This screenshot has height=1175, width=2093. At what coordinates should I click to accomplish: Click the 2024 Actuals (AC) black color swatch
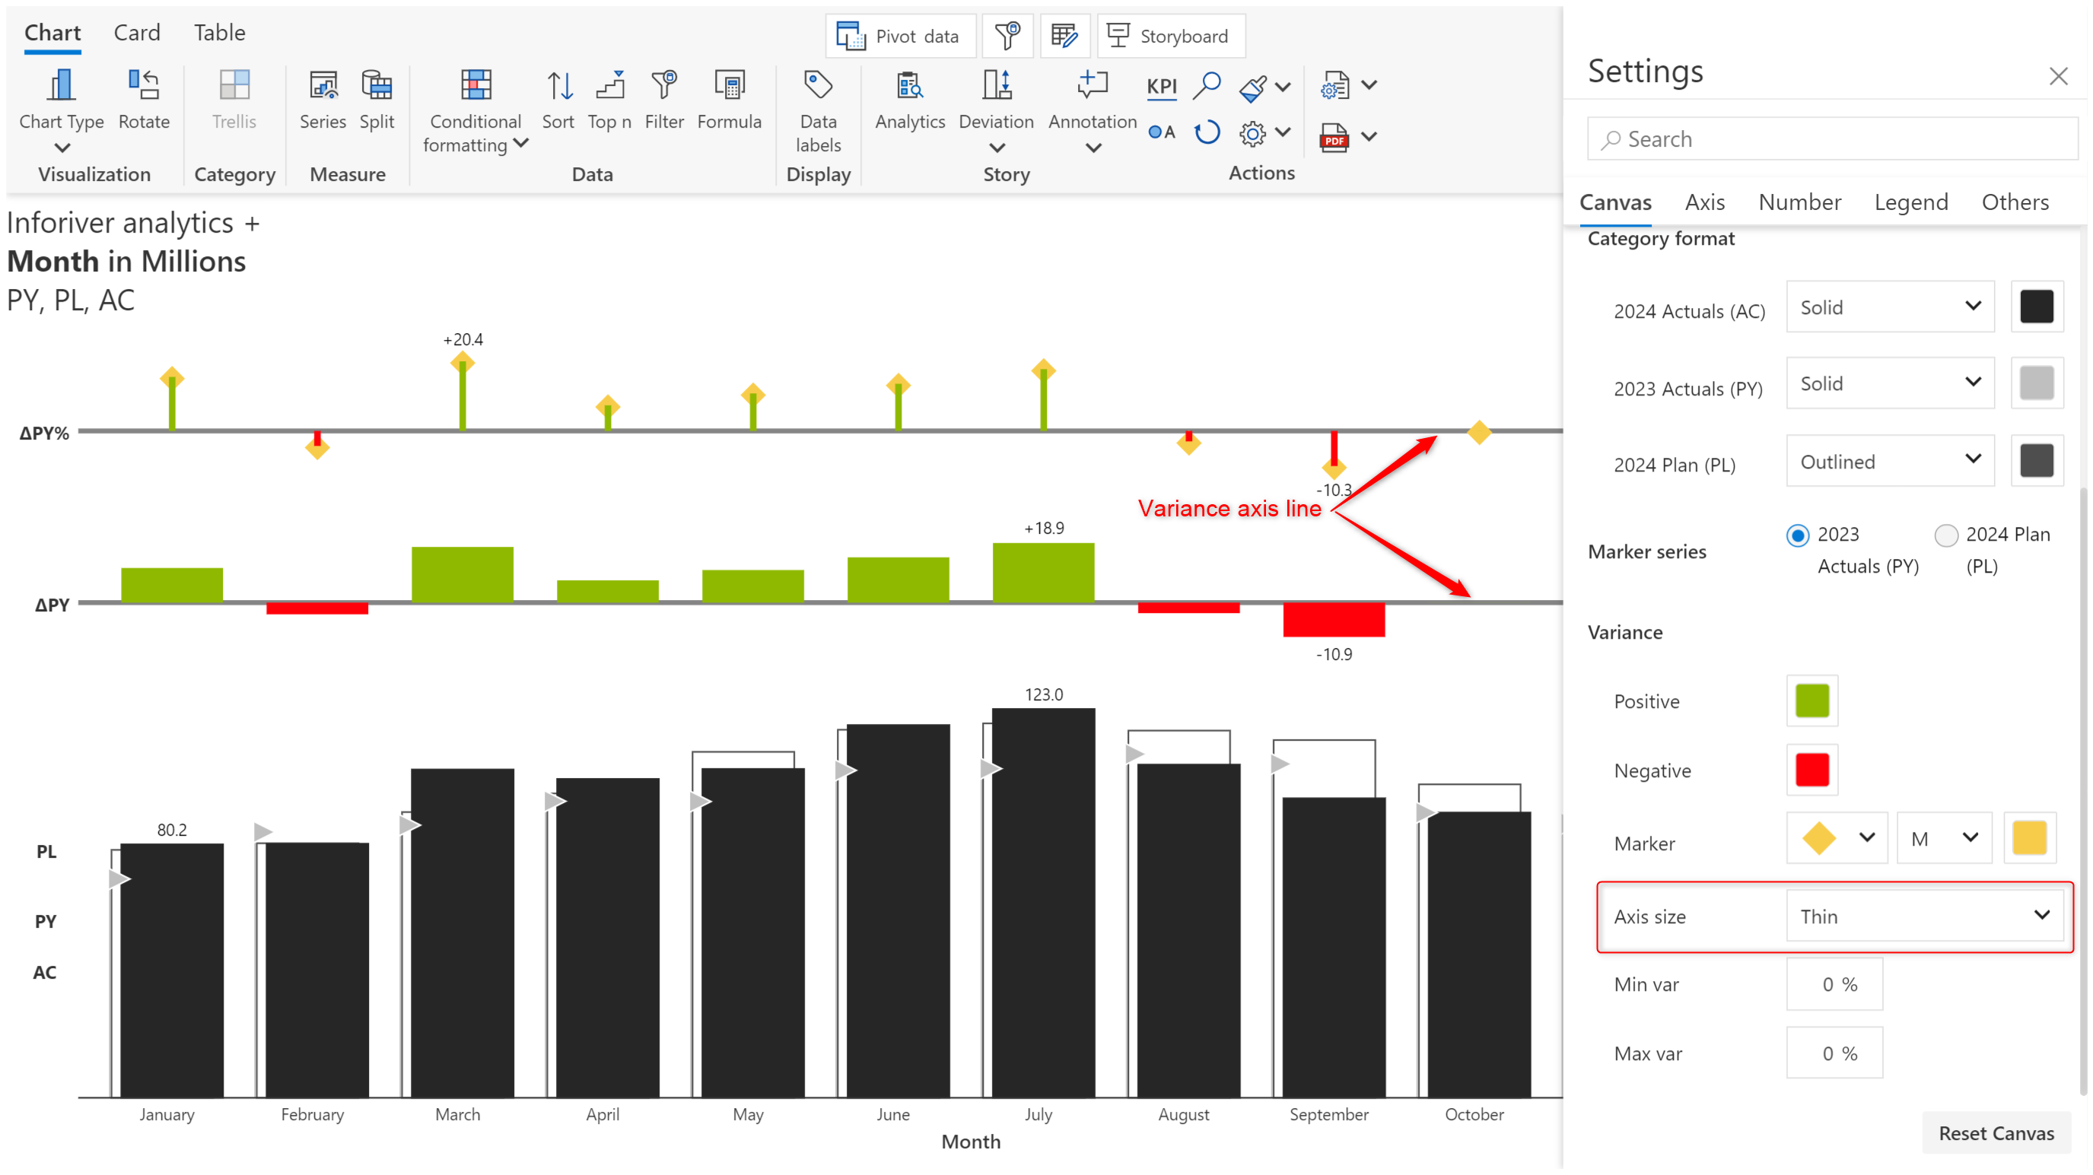coord(2036,307)
